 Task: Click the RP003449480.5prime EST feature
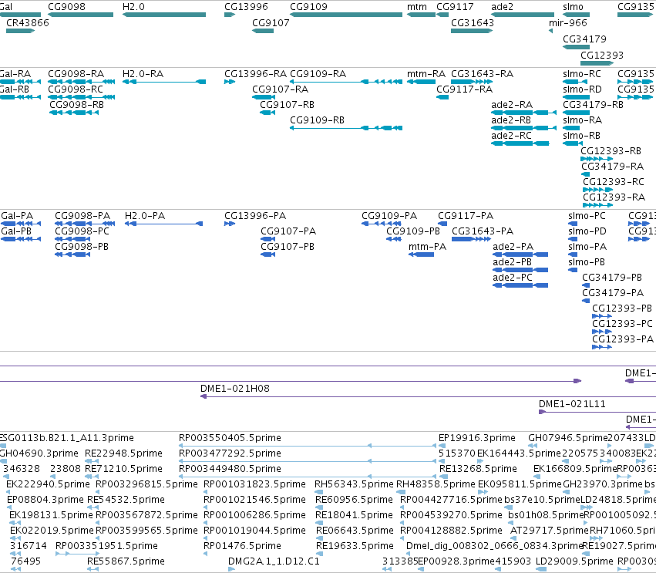(x=308, y=477)
